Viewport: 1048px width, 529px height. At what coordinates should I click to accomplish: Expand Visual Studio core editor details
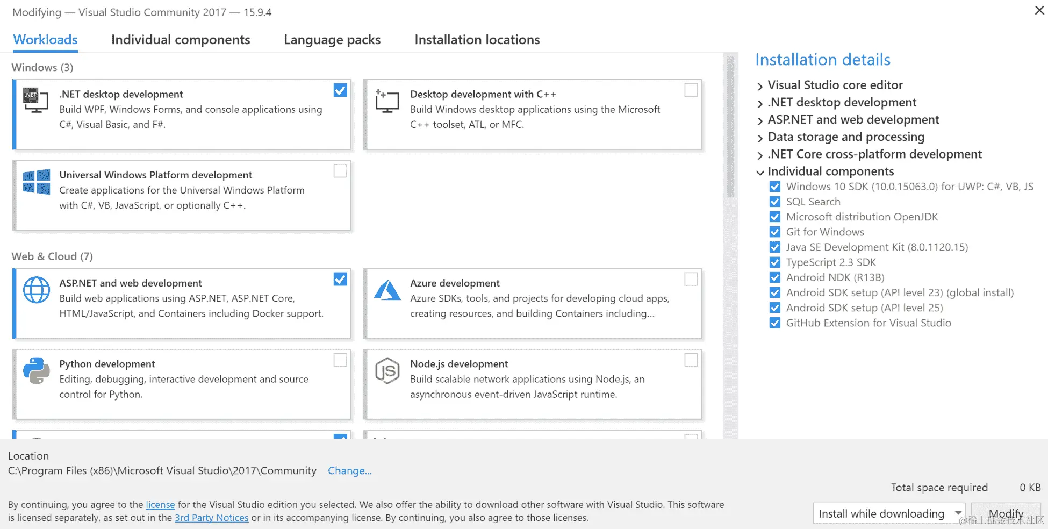760,86
